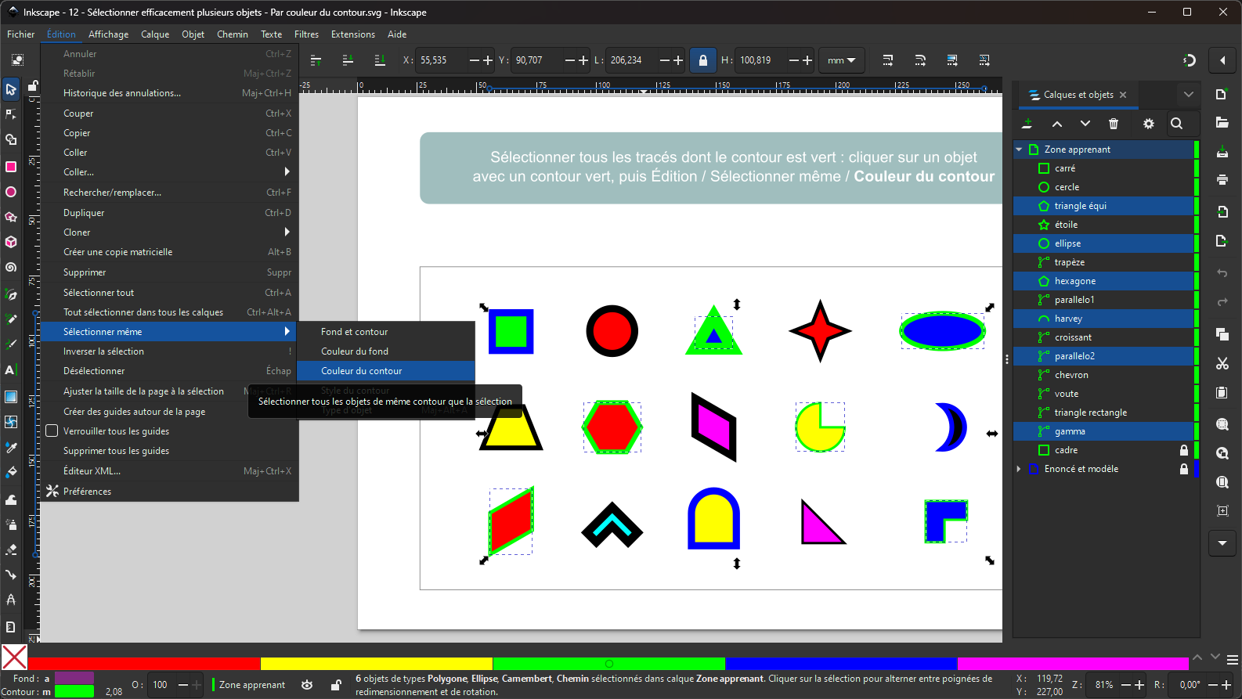This screenshot has height=699, width=1242.
Task: Click Inverser la sélection menu entry
Action: coord(169,351)
